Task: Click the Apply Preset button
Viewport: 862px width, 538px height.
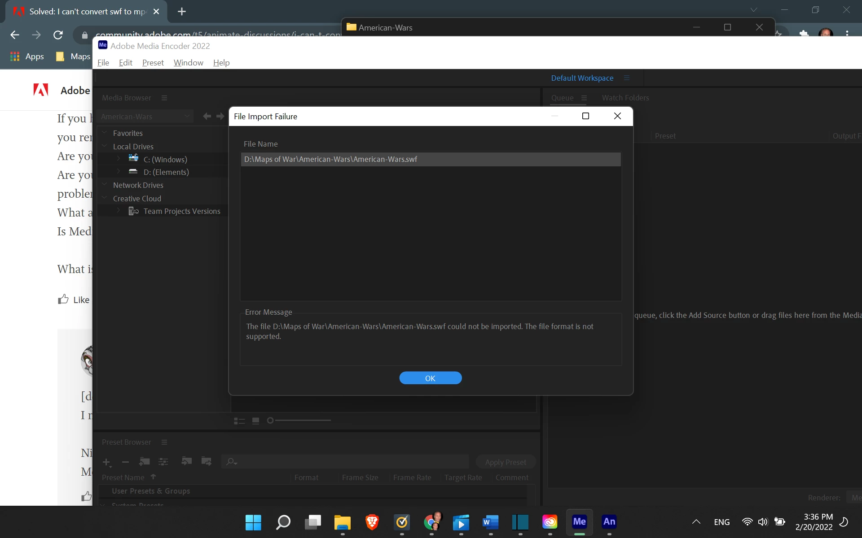Action: coord(506,462)
